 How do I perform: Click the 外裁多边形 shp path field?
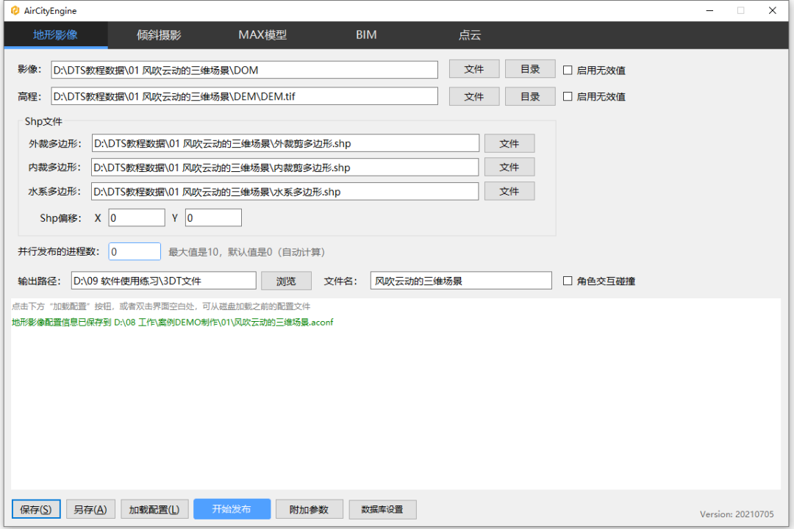pos(285,143)
